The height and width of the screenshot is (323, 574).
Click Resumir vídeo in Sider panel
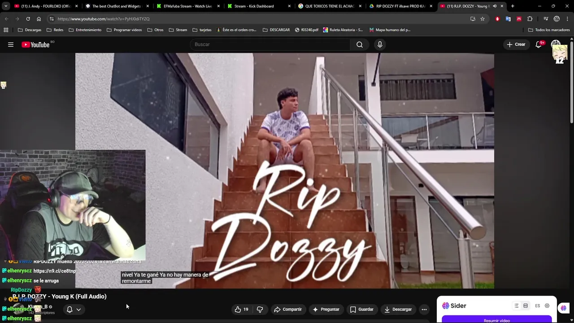pos(497,320)
